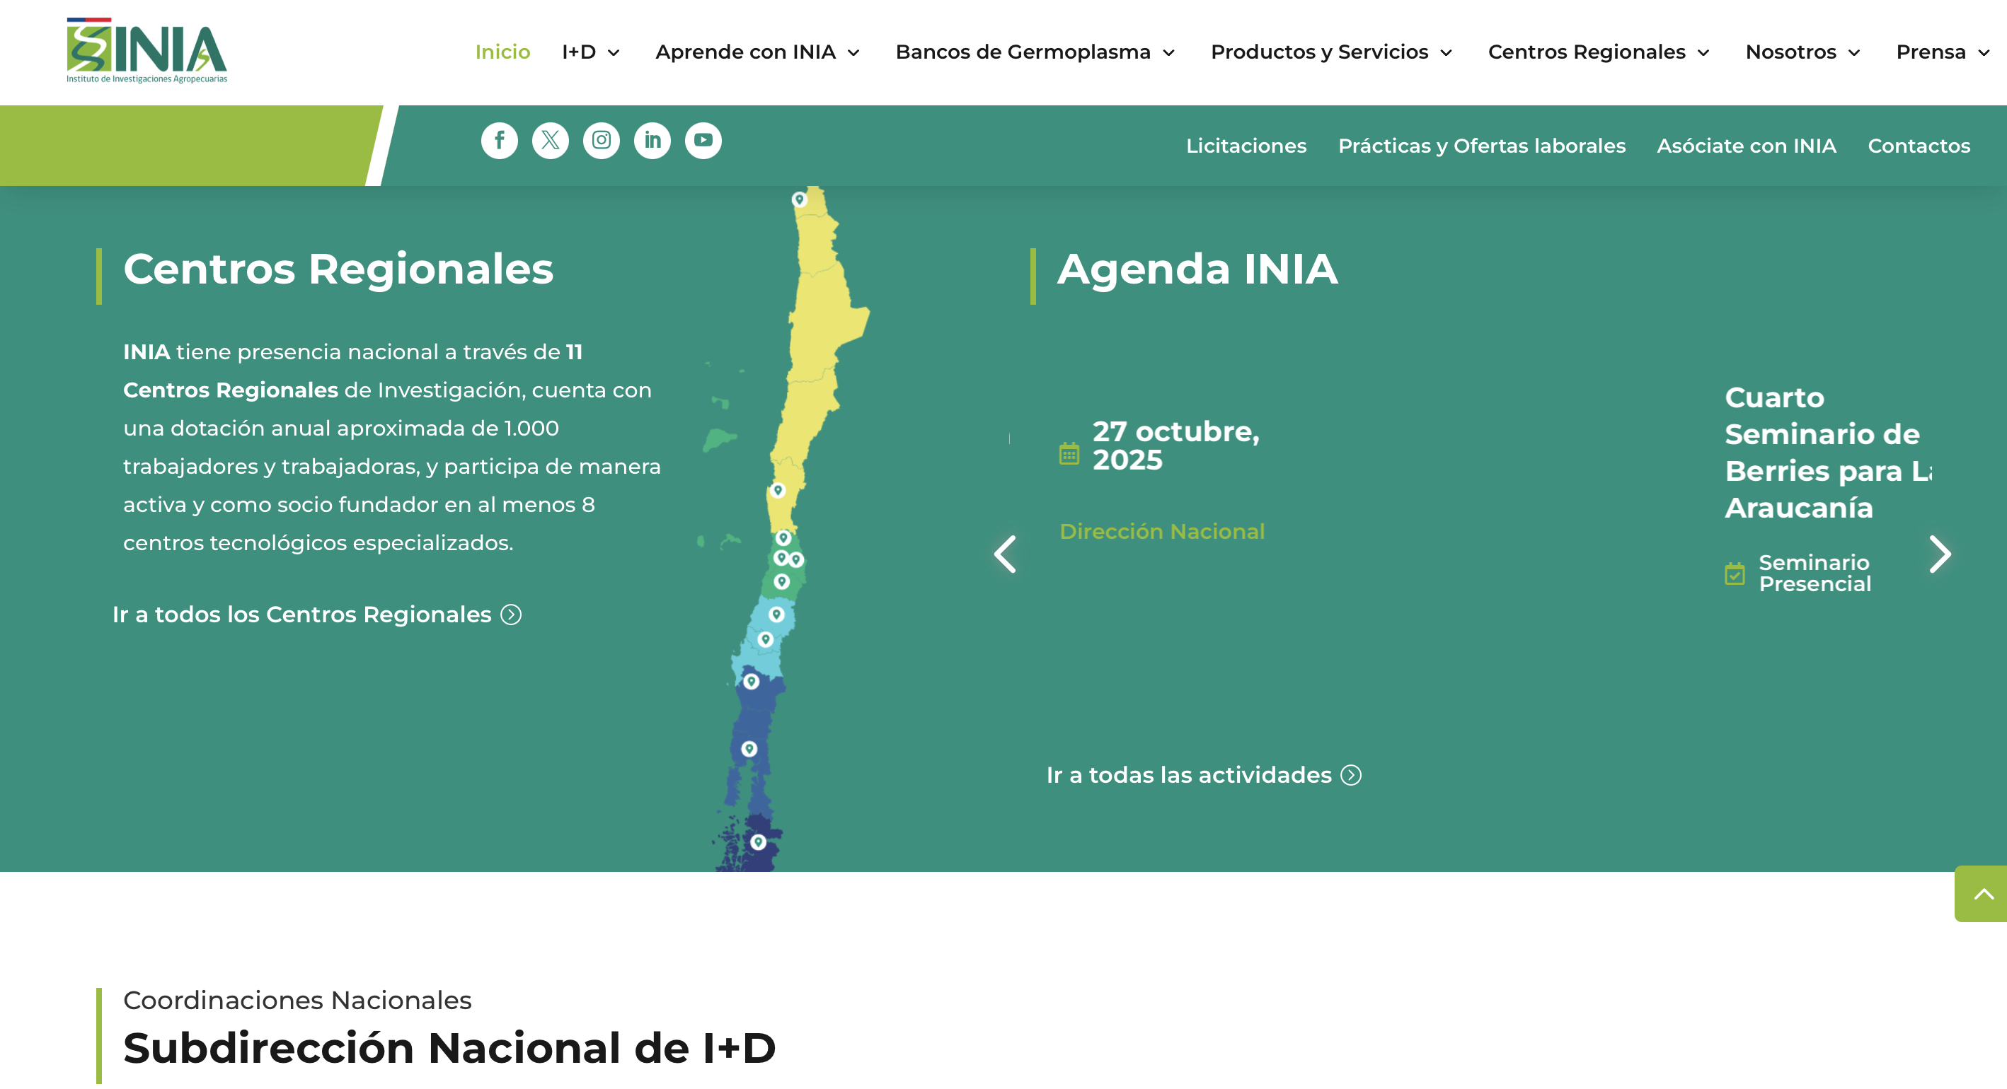This screenshot has width=2007, height=1089.
Task: Open INIA Facebook page icon
Action: click(x=500, y=141)
